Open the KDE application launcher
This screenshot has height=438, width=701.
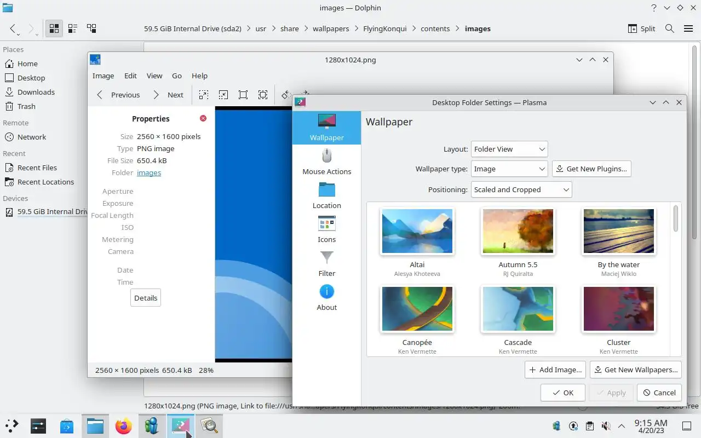[x=12, y=425]
